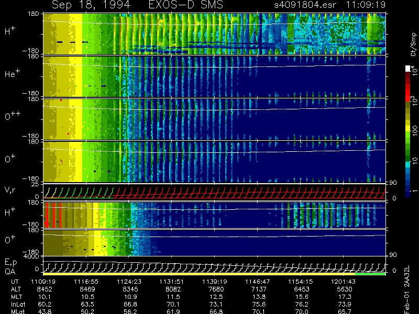Click the '100' tick label on the color bar
Viewport: 419px width, 314px height.
pos(415,130)
